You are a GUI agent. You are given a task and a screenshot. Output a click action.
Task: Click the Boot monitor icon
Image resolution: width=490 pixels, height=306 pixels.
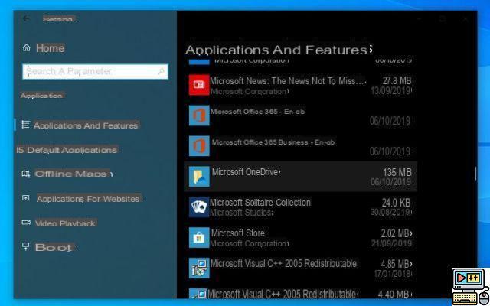(x=26, y=246)
